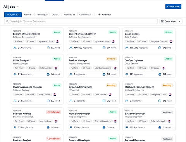The width and height of the screenshot is (186, 142).
Task: Click the plus icon next to Add View
Action: coord(99,15)
